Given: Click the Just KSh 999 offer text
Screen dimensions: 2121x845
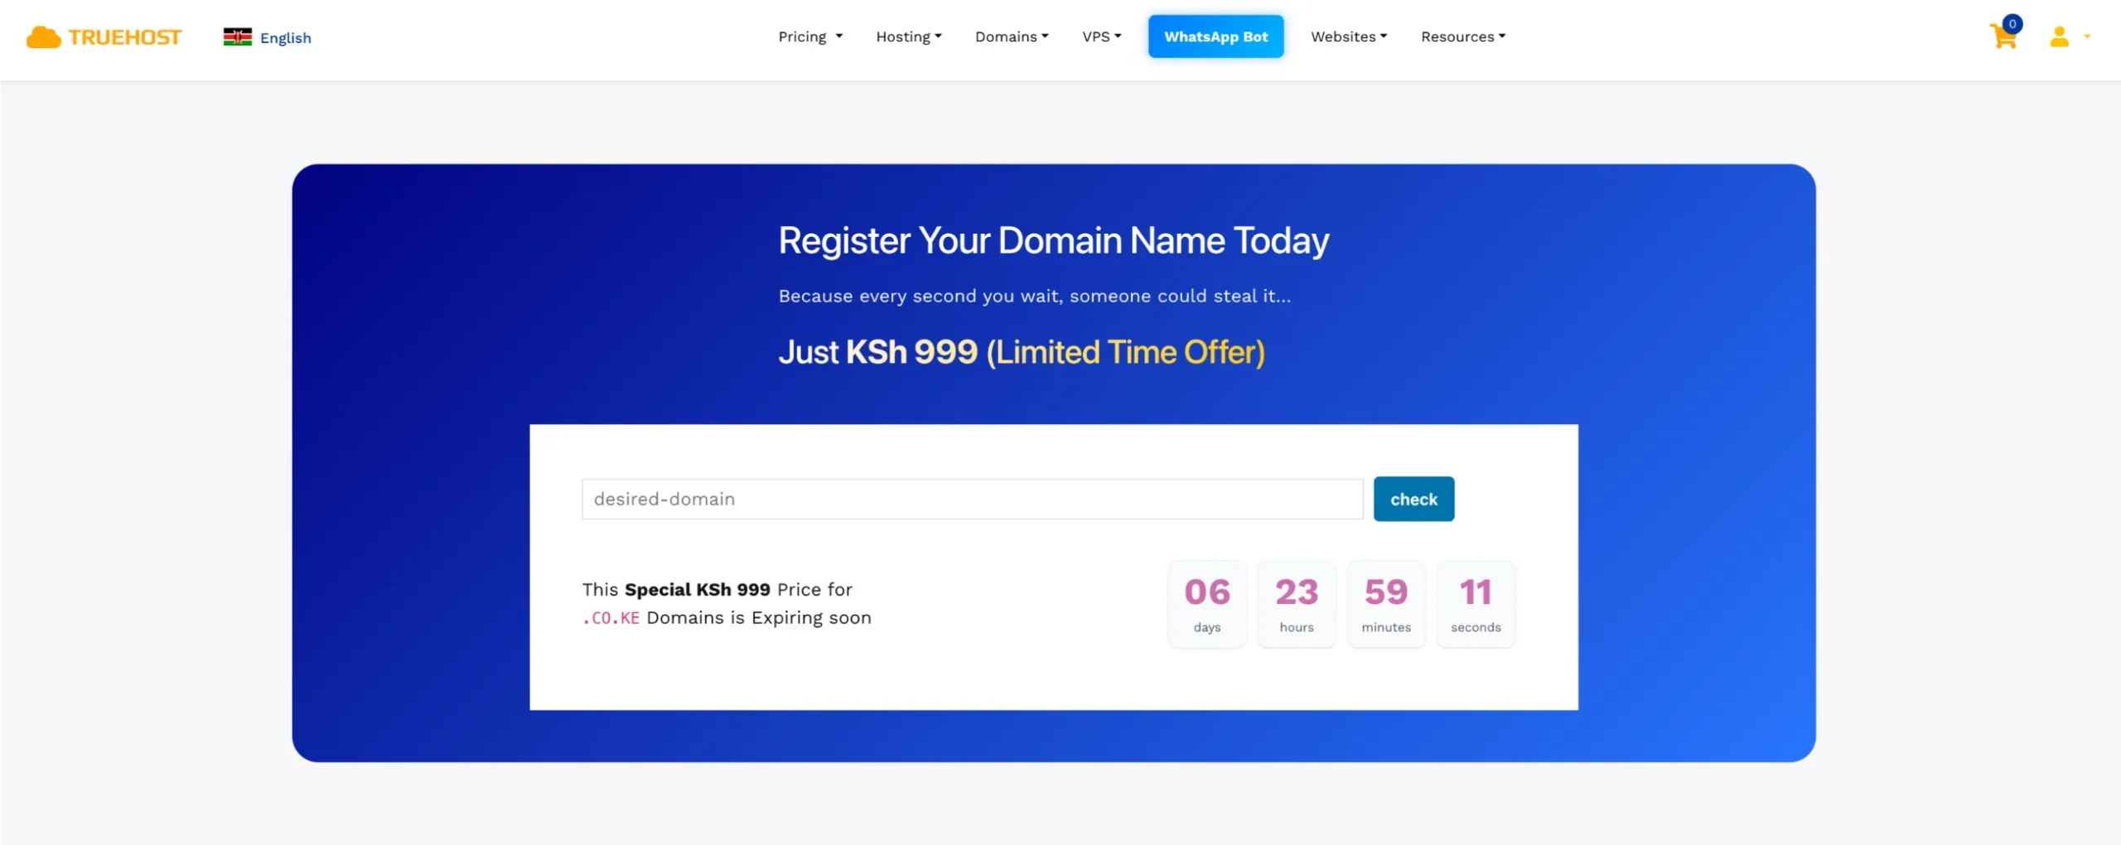Looking at the screenshot, I should pyautogui.click(x=1022, y=352).
